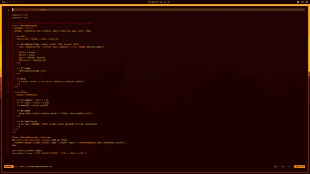The image size is (310, 174).
Task: Click the refresh indicator beside the clock
Action: (x=169, y=2)
